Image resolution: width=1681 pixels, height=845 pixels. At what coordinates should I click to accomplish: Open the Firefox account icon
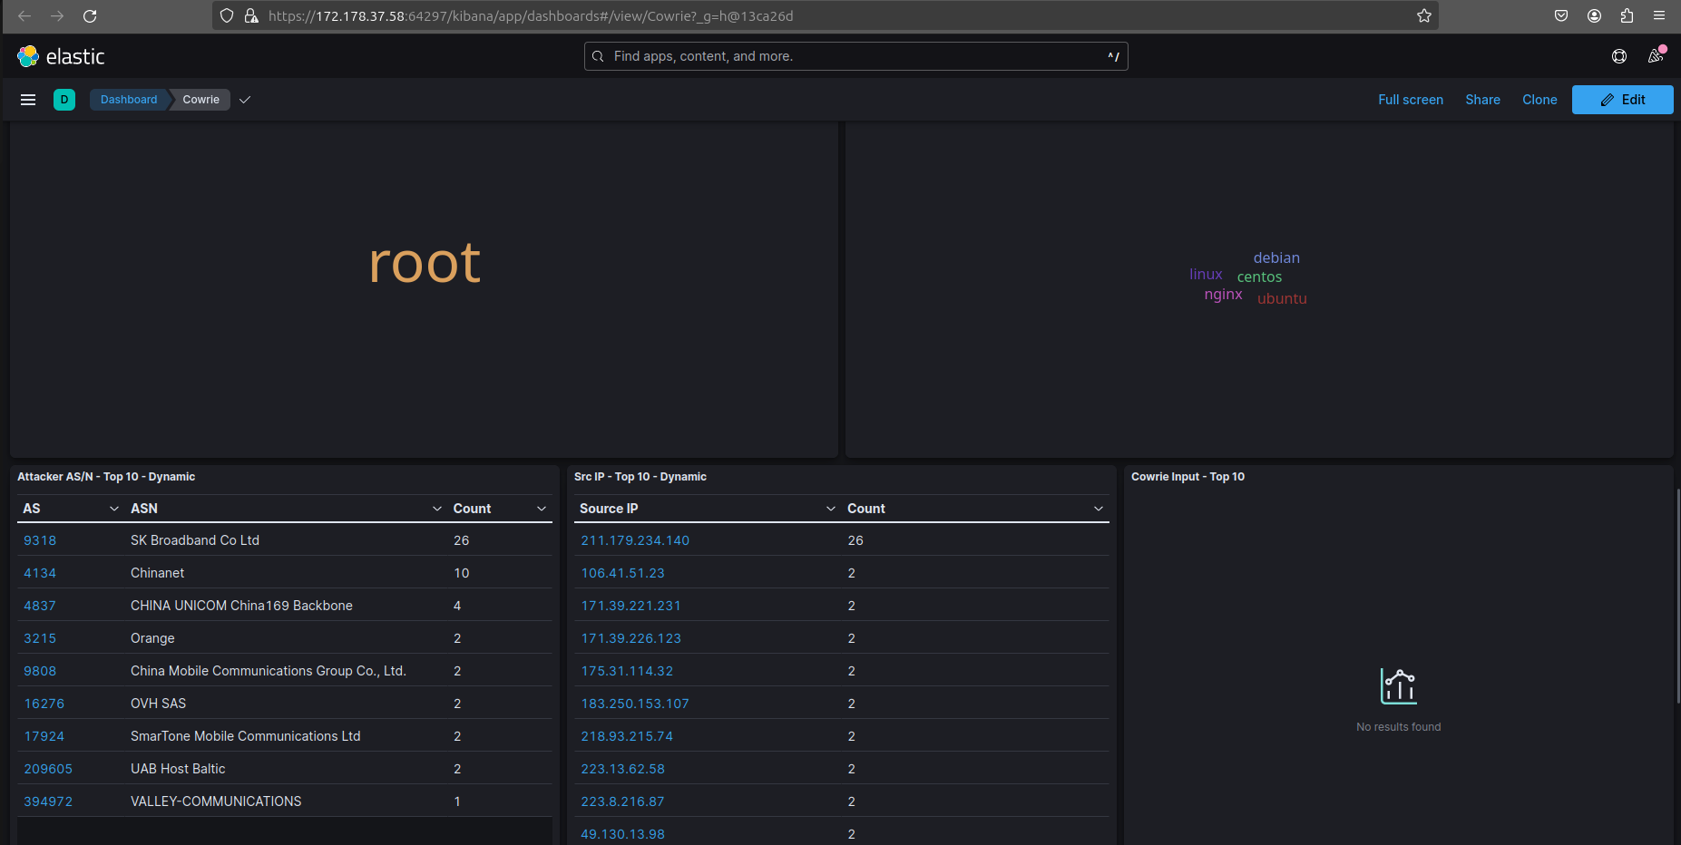point(1594,15)
